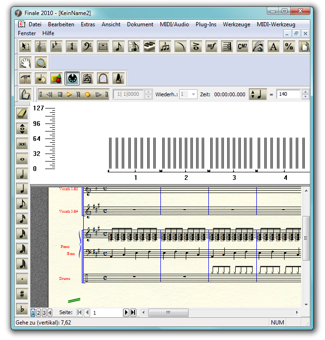This screenshot has height=340, width=325.
Task: Click the vertical scrollbar thumb of score
Action: click(x=306, y=238)
